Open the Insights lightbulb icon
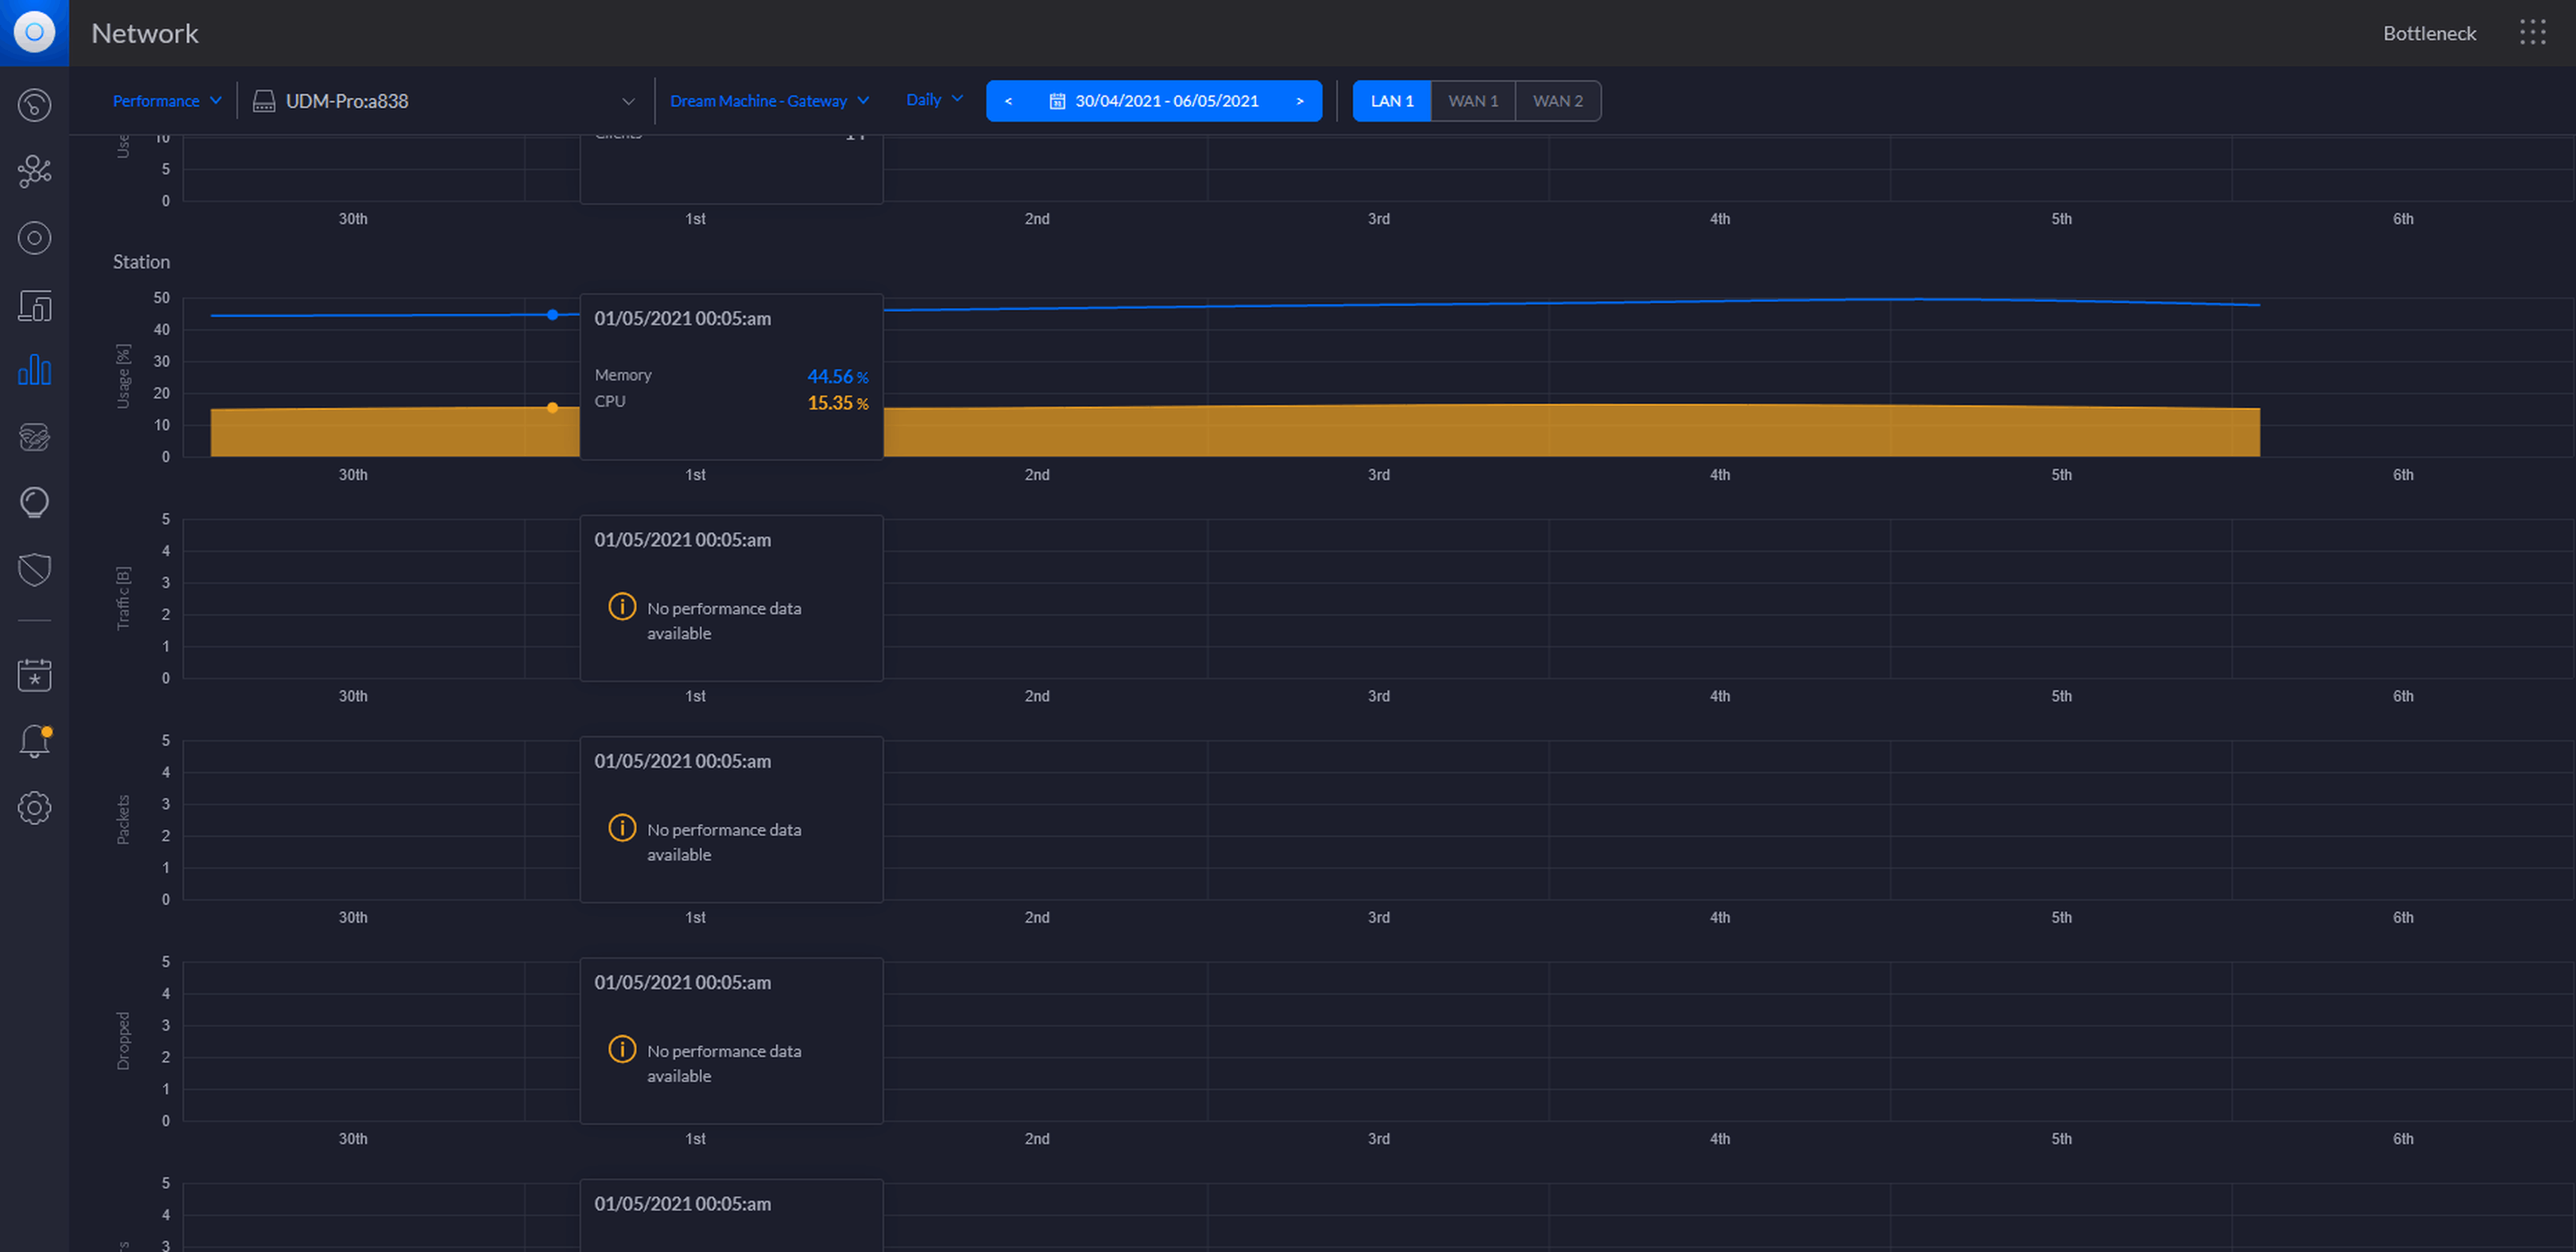The width and height of the screenshot is (2576, 1252). pyautogui.click(x=34, y=502)
